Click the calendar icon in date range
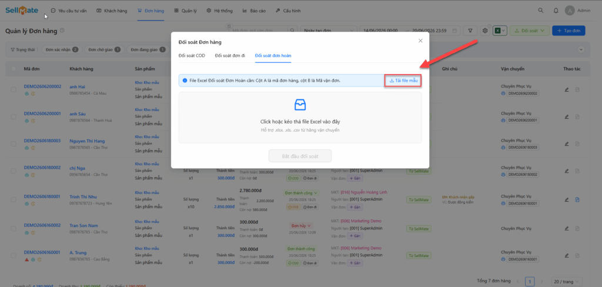 pos(454,31)
